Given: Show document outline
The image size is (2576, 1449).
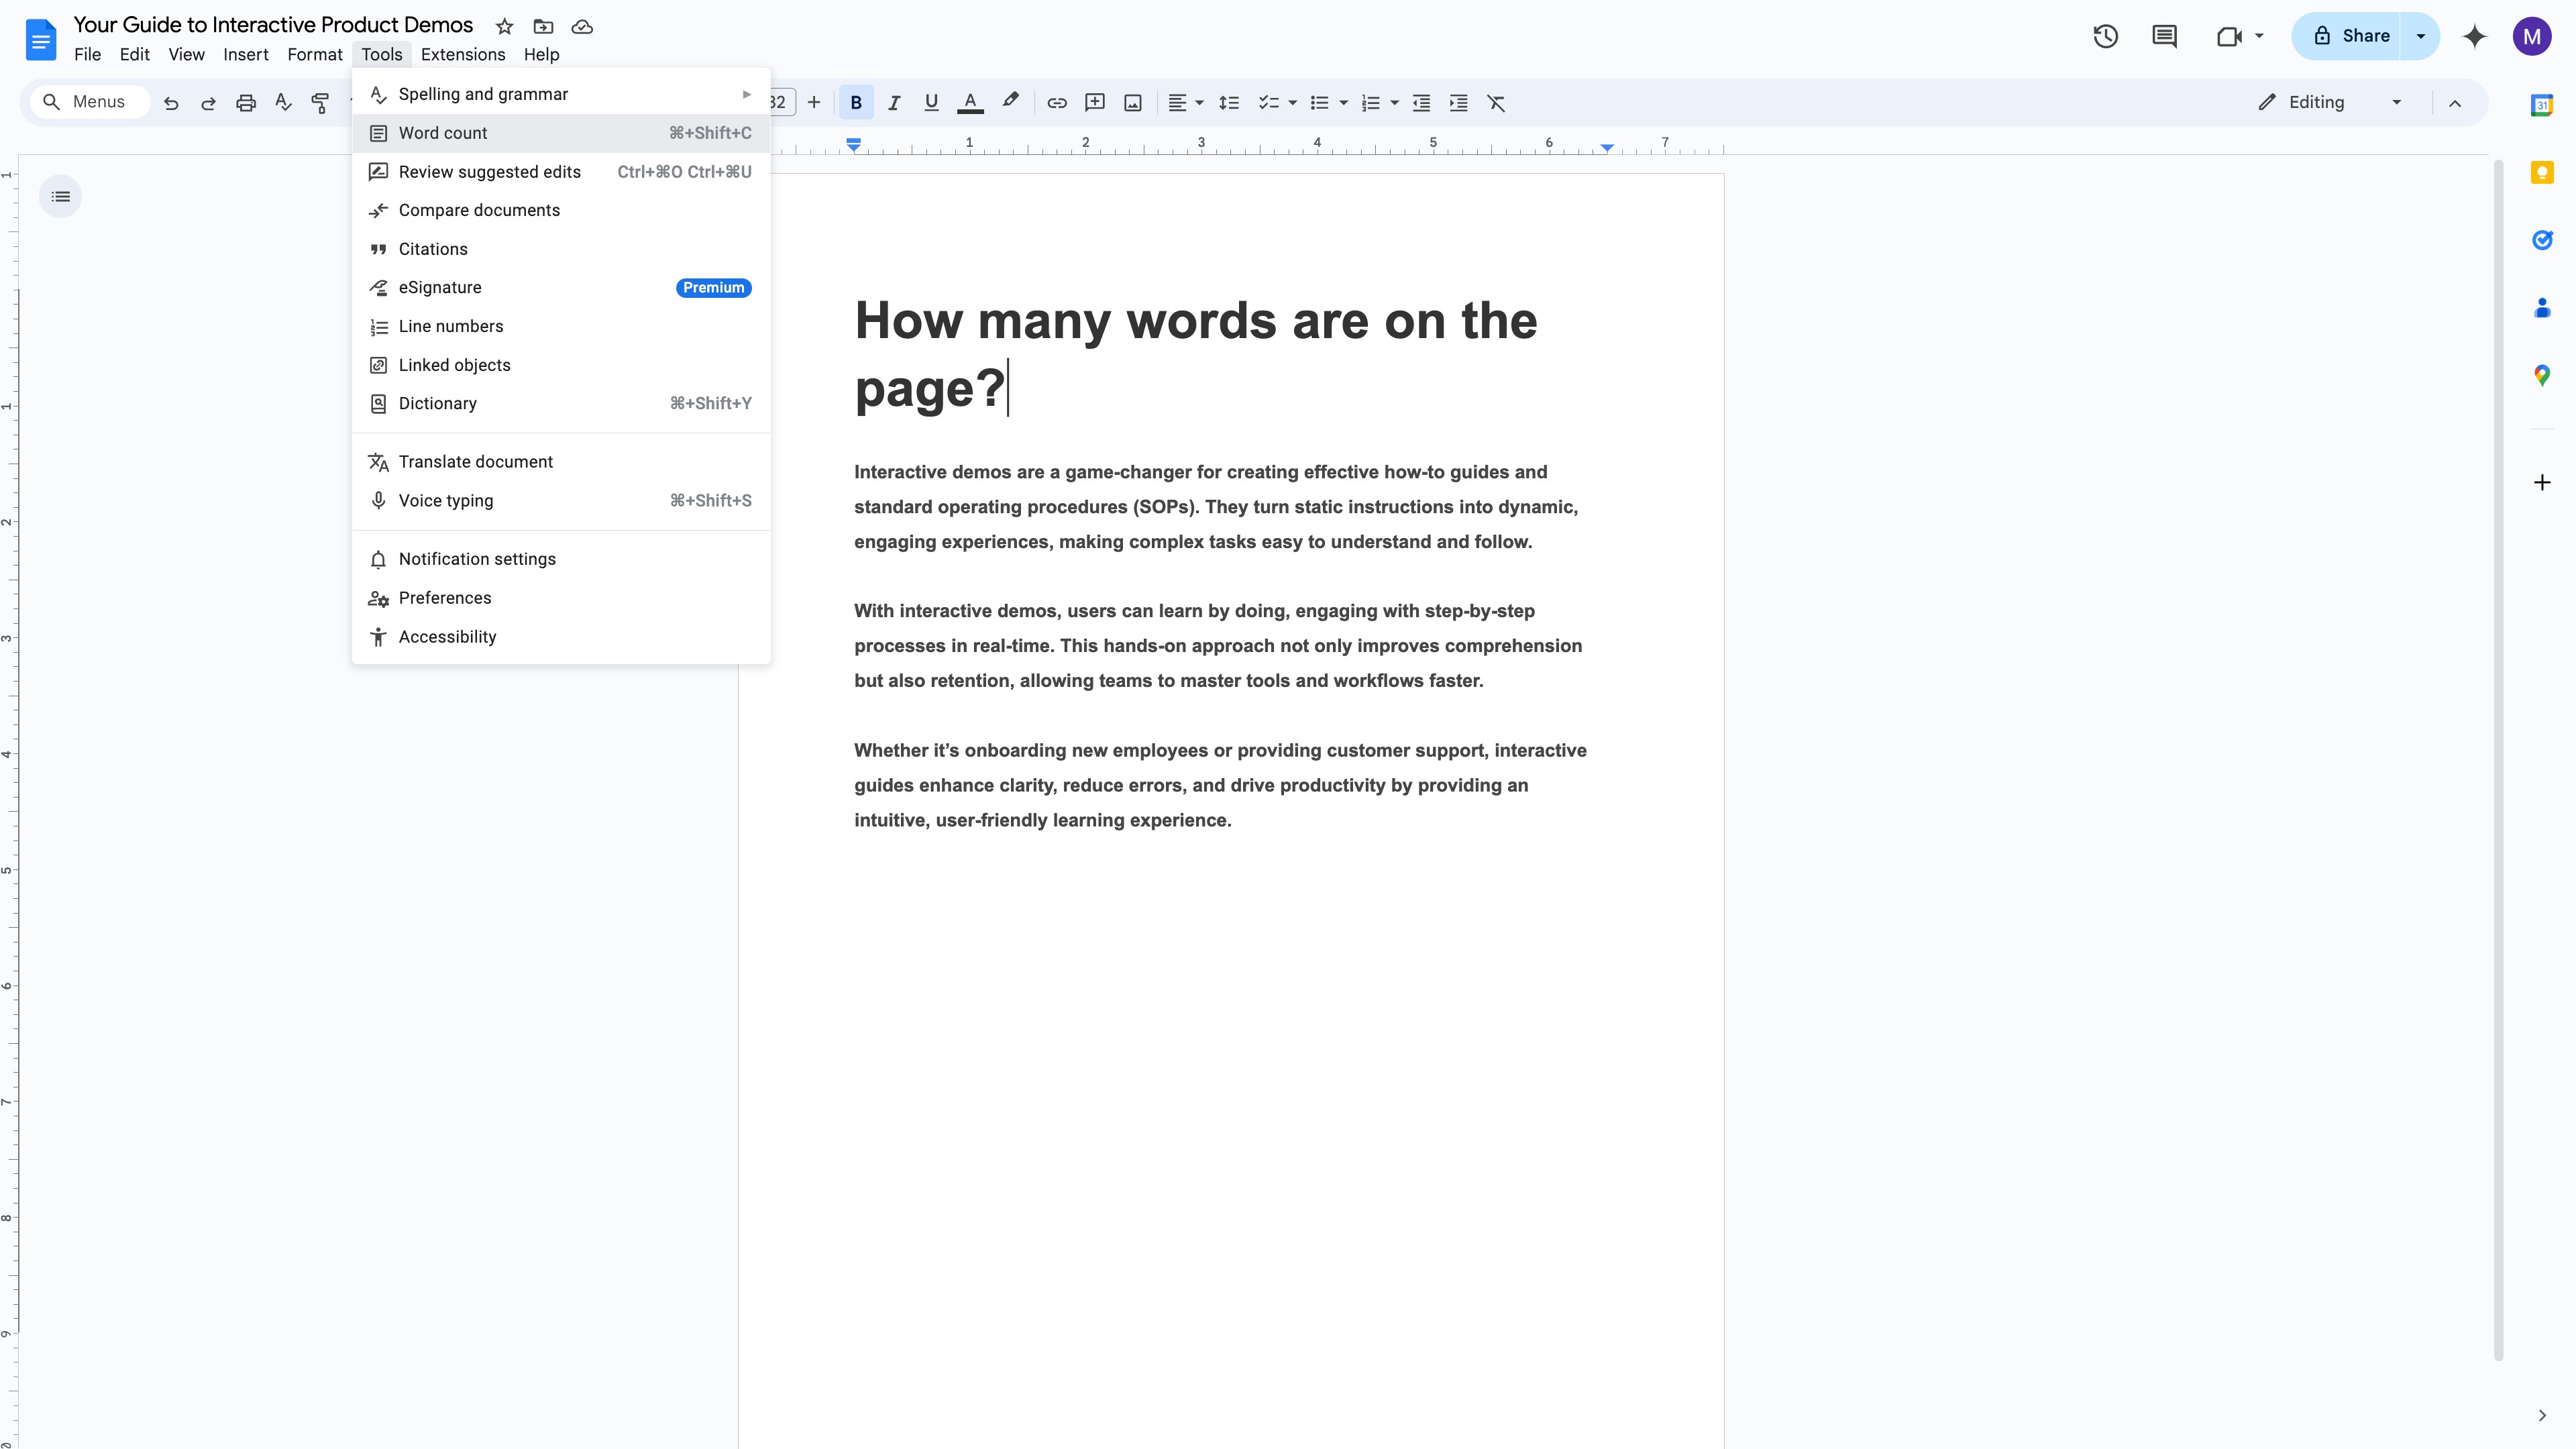Looking at the screenshot, I should pyautogui.click(x=61, y=197).
